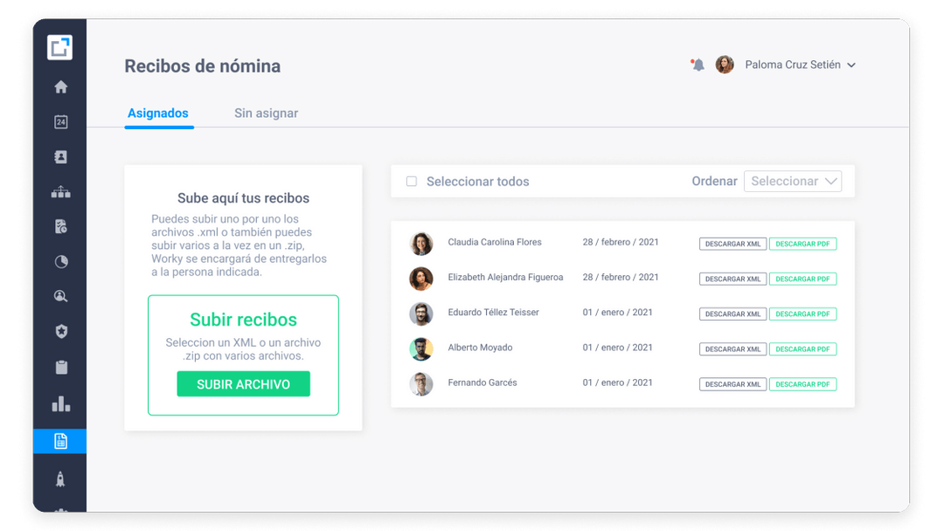Open the employee directory icon
This screenshot has height=531, width=944.
(x=60, y=156)
